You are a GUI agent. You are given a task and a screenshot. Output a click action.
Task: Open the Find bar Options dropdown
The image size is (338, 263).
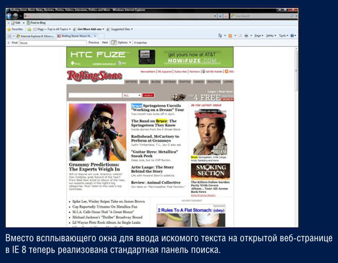point(125,42)
